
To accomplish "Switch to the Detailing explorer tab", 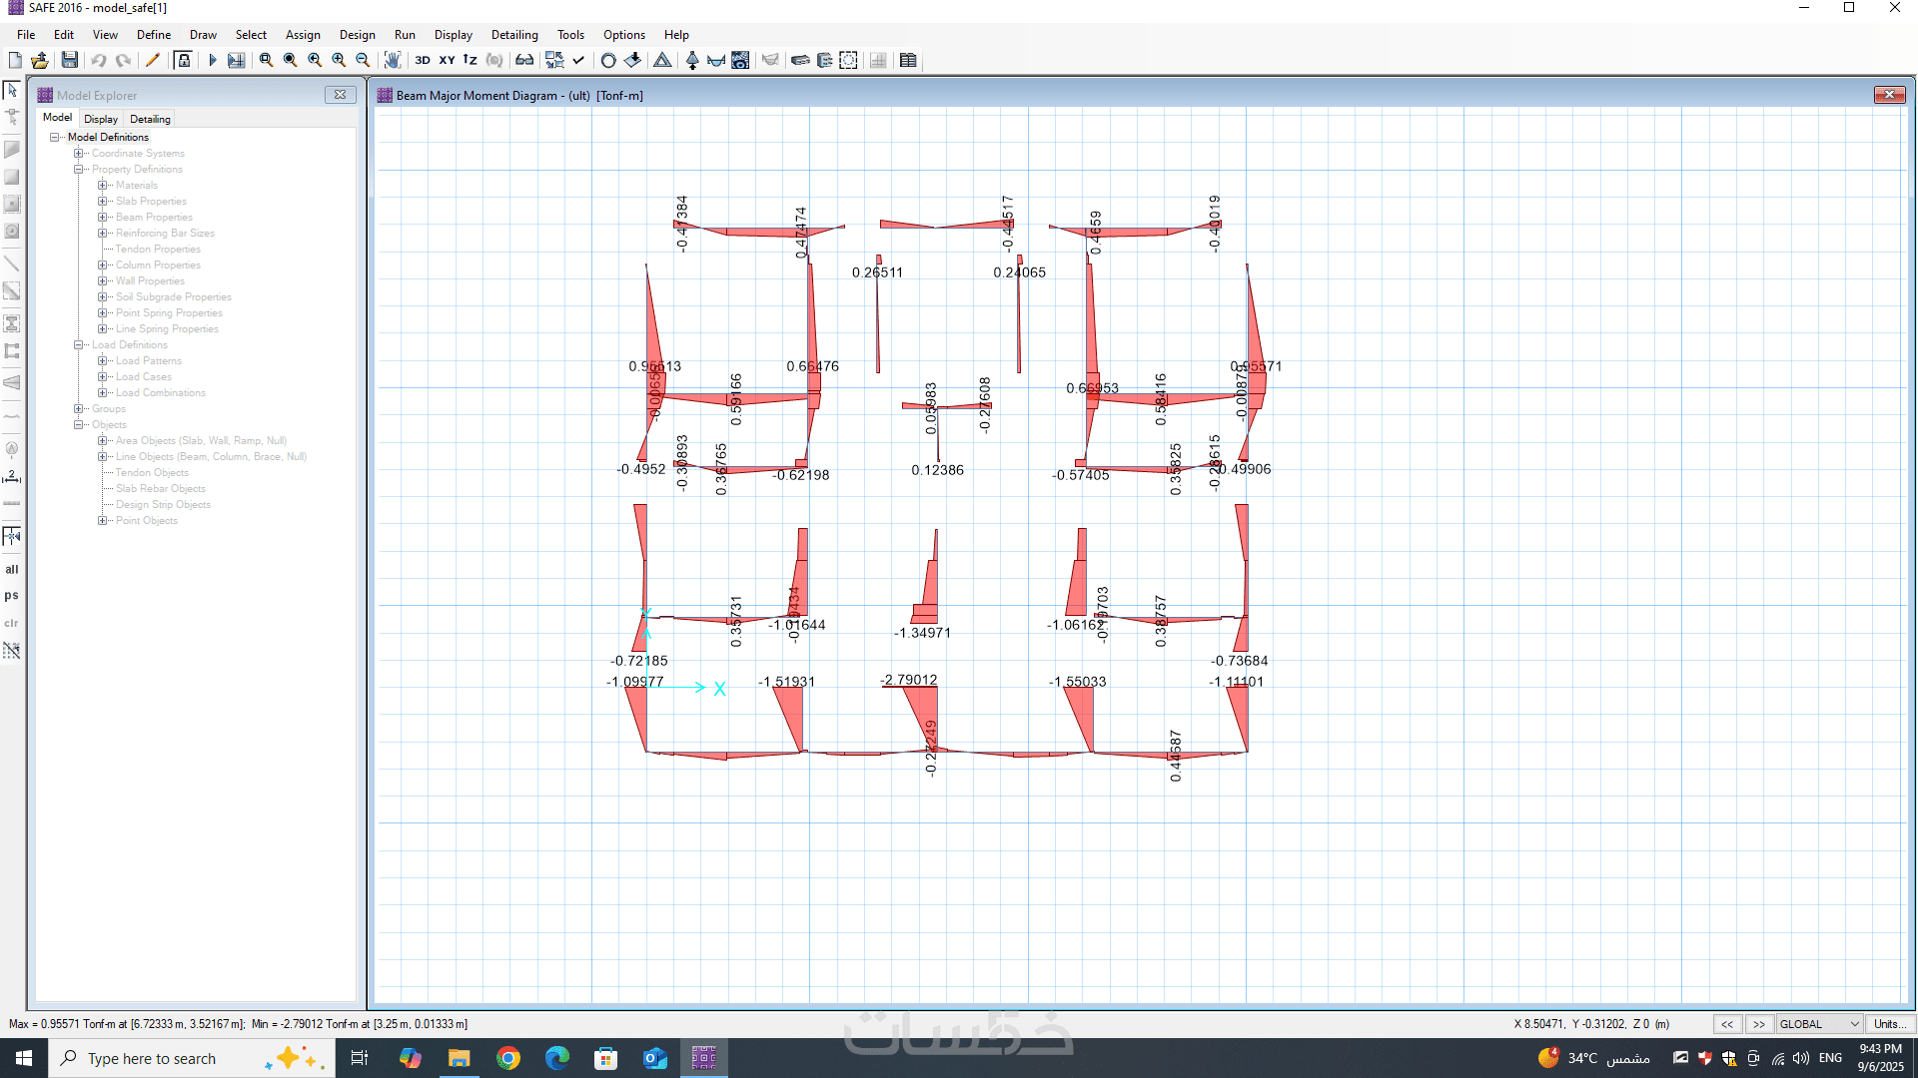I will pyautogui.click(x=150, y=119).
